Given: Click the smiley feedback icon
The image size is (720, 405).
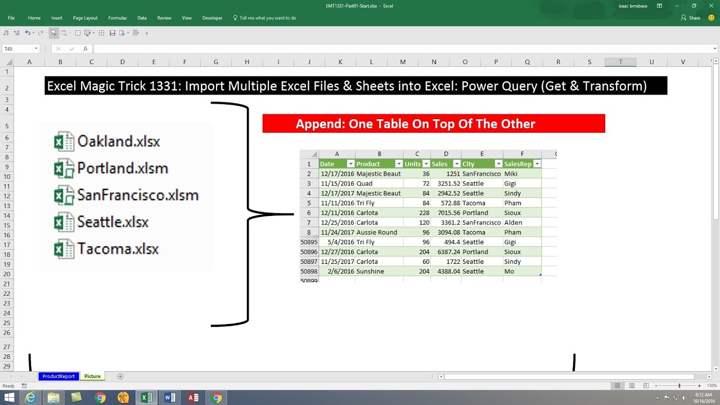Looking at the screenshot, I should (712, 18).
